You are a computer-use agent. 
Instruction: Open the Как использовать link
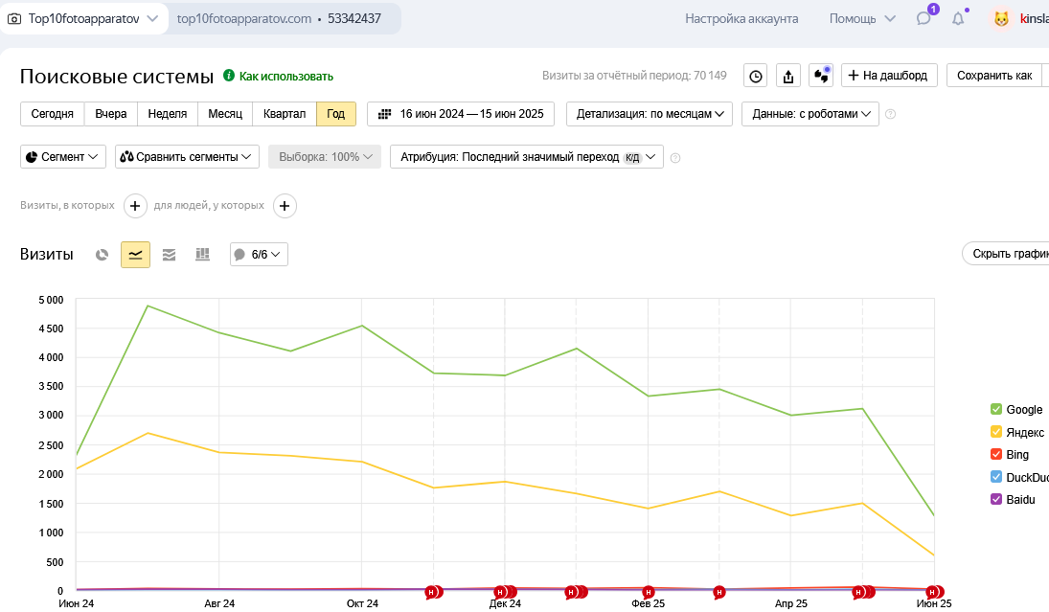pyautogui.click(x=285, y=77)
